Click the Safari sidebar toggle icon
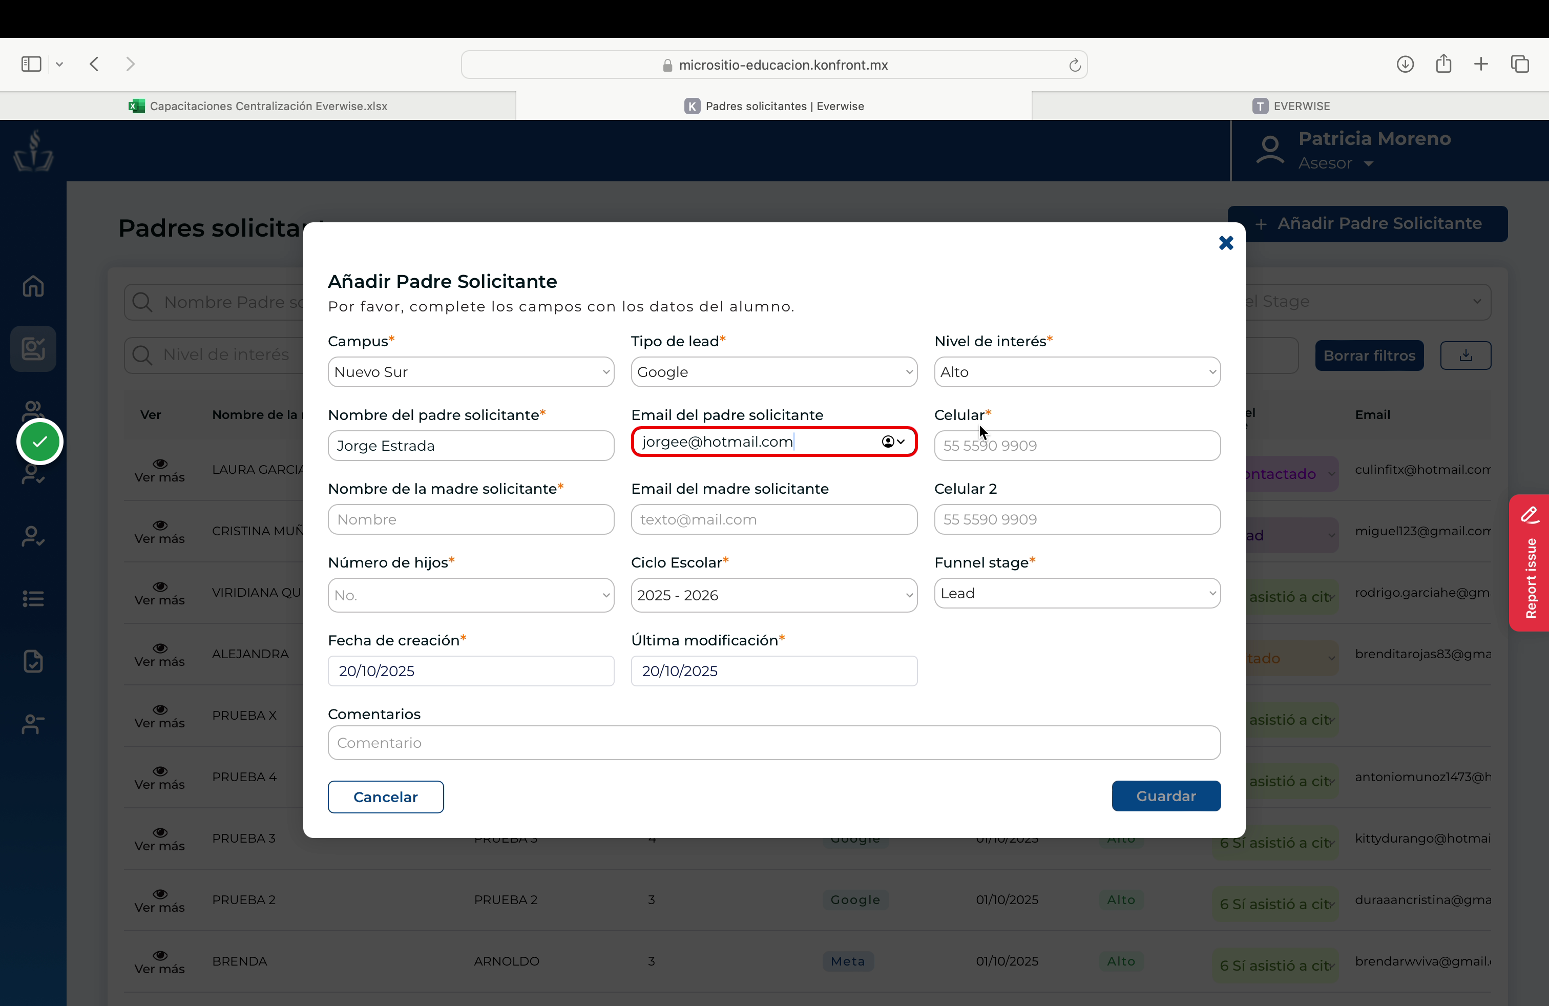Screen dimensions: 1549x1006 [31, 64]
